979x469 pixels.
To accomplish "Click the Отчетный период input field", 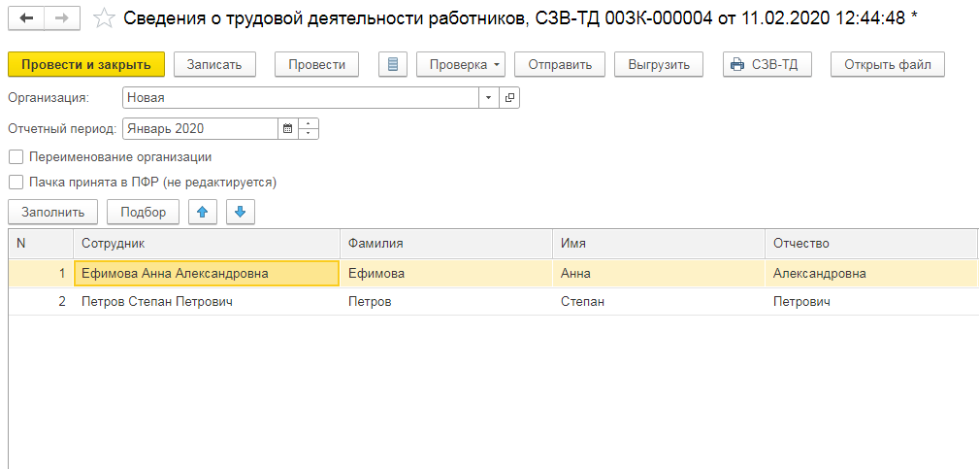I will tap(200, 128).
